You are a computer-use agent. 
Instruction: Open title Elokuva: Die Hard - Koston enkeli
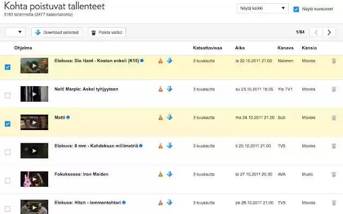[96, 60]
